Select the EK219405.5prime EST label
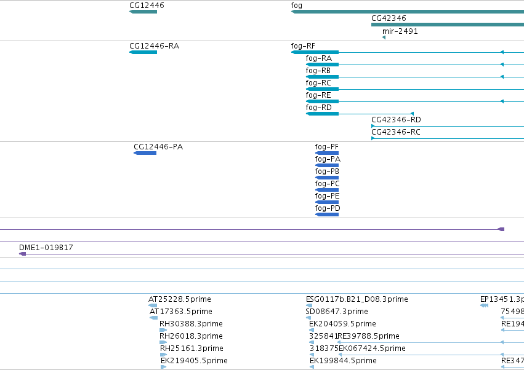The width and height of the screenshot is (524, 370). coord(194,361)
